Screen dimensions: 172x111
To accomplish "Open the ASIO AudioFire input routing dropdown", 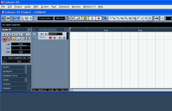I will tap(16, 58).
